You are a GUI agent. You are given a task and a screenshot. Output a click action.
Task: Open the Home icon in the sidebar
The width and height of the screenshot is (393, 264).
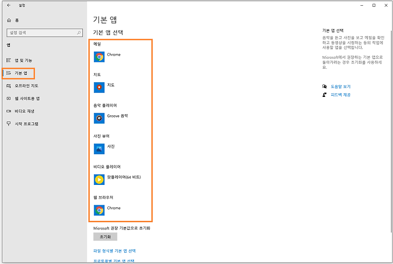pos(9,20)
